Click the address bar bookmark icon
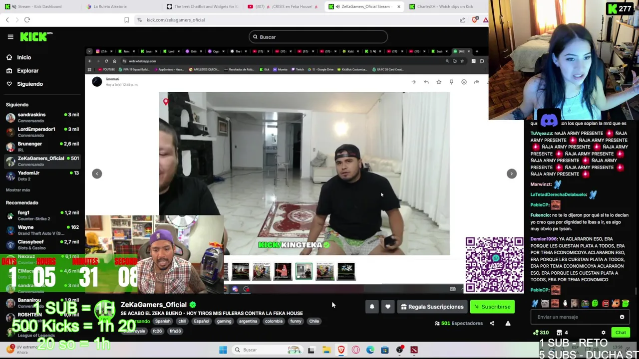This screenshot has width=639, height=359. pyautogui.click(x=126, y=20)
